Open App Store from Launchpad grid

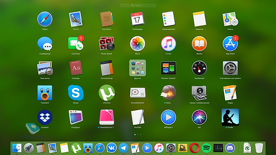tap(230, 44)
